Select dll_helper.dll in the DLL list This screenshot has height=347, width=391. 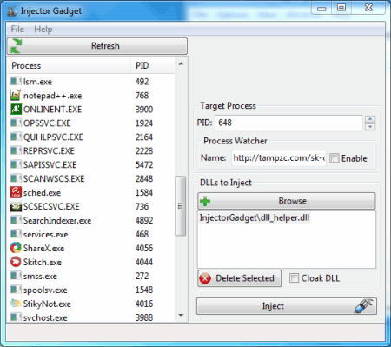coord(255,217)
